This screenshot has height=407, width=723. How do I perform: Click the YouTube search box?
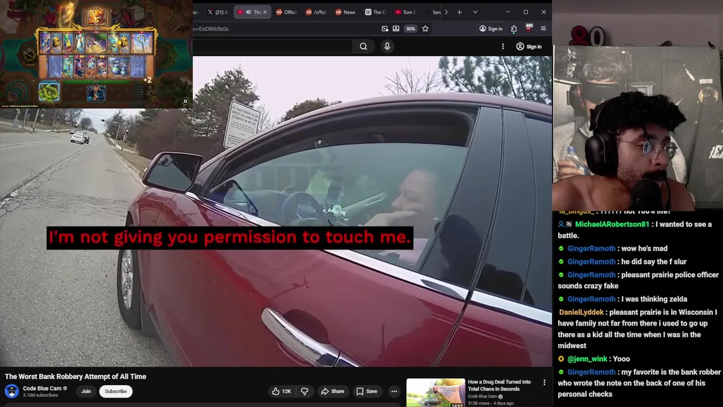[272, 46]
